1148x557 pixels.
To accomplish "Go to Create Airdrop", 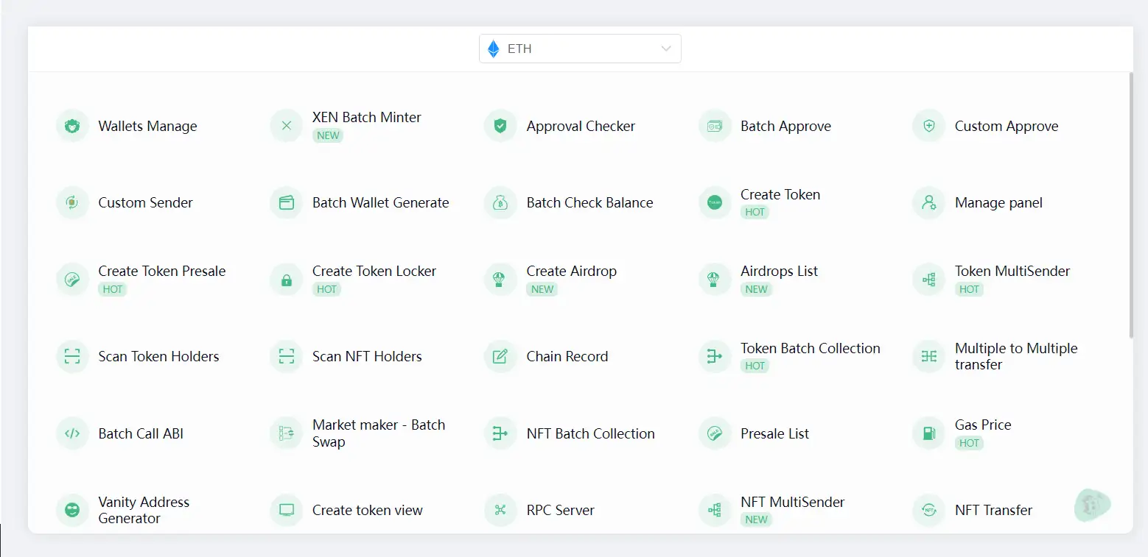I will pyautogui.click(x=571, y=272).
